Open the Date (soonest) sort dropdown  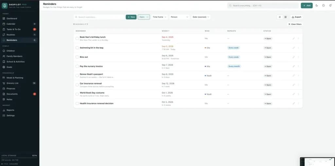click(x=201, y=17)
